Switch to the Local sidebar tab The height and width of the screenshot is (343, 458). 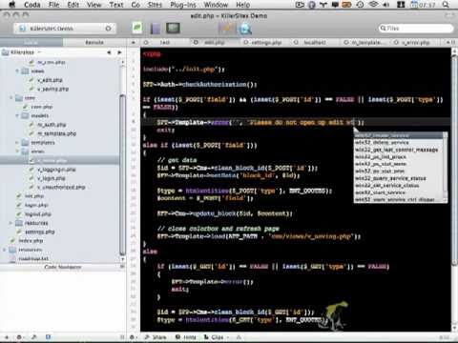tap(31, 42)
